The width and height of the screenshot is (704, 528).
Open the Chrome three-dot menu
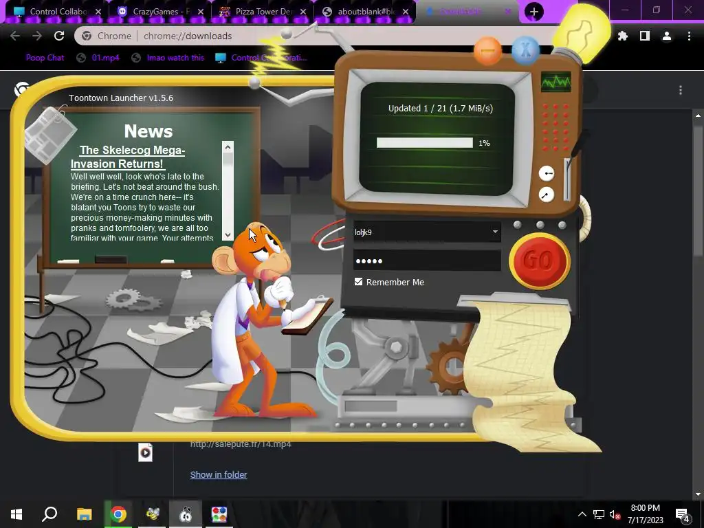click(x=689, y=36)
